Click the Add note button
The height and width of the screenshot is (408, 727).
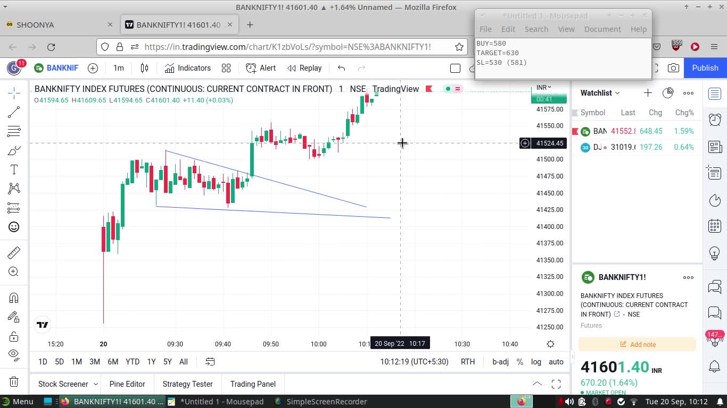point(638,344)
